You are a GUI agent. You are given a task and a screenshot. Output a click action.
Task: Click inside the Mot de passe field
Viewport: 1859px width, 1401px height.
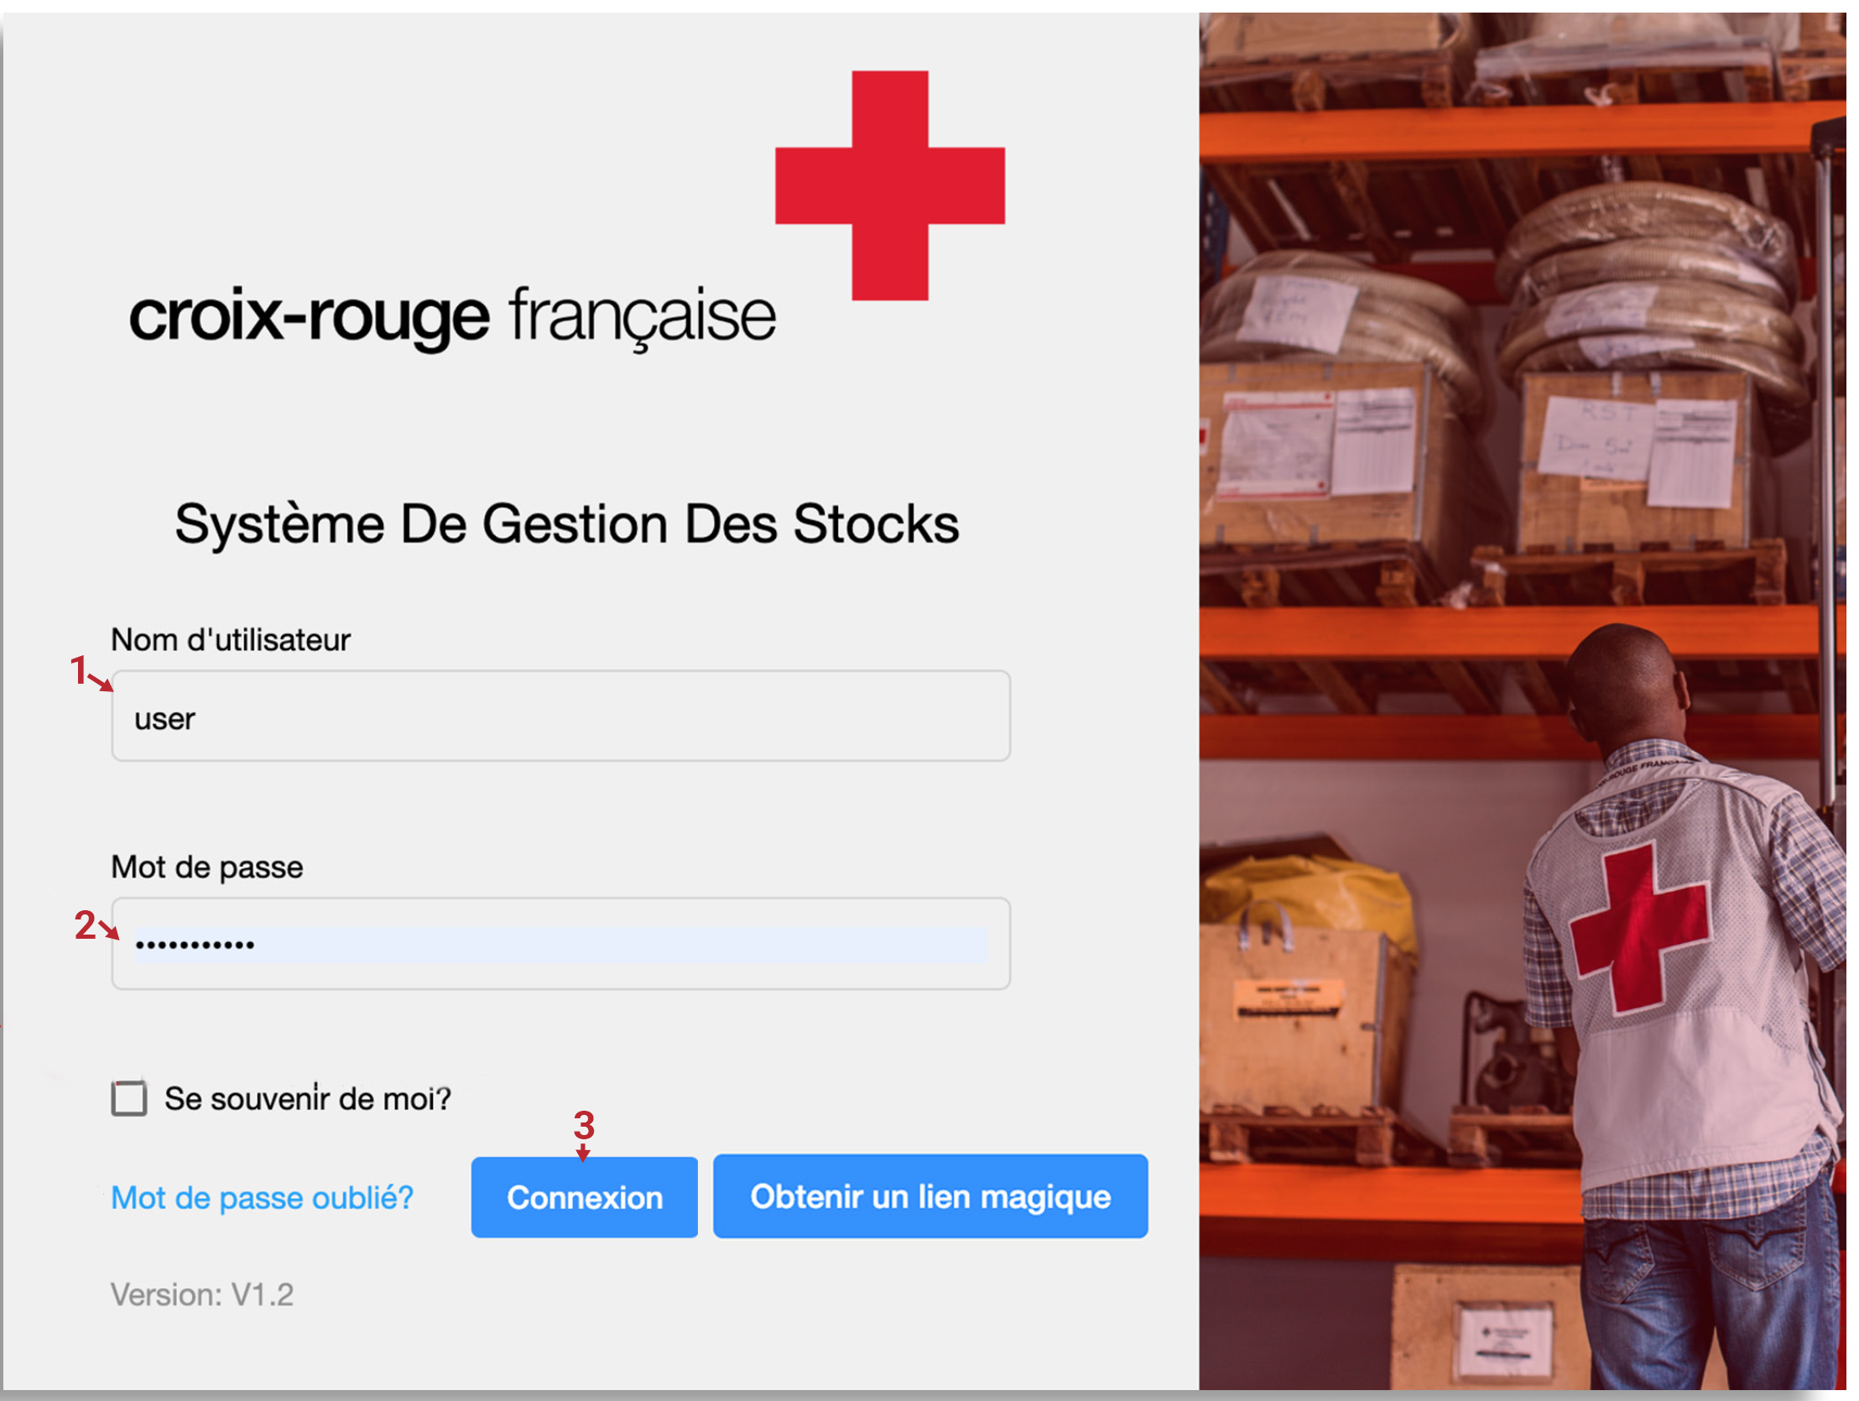coord(560,944)
